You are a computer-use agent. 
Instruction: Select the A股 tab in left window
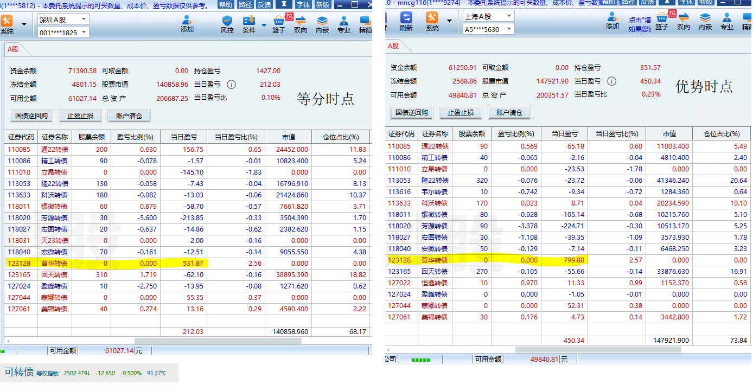point(12,49)
